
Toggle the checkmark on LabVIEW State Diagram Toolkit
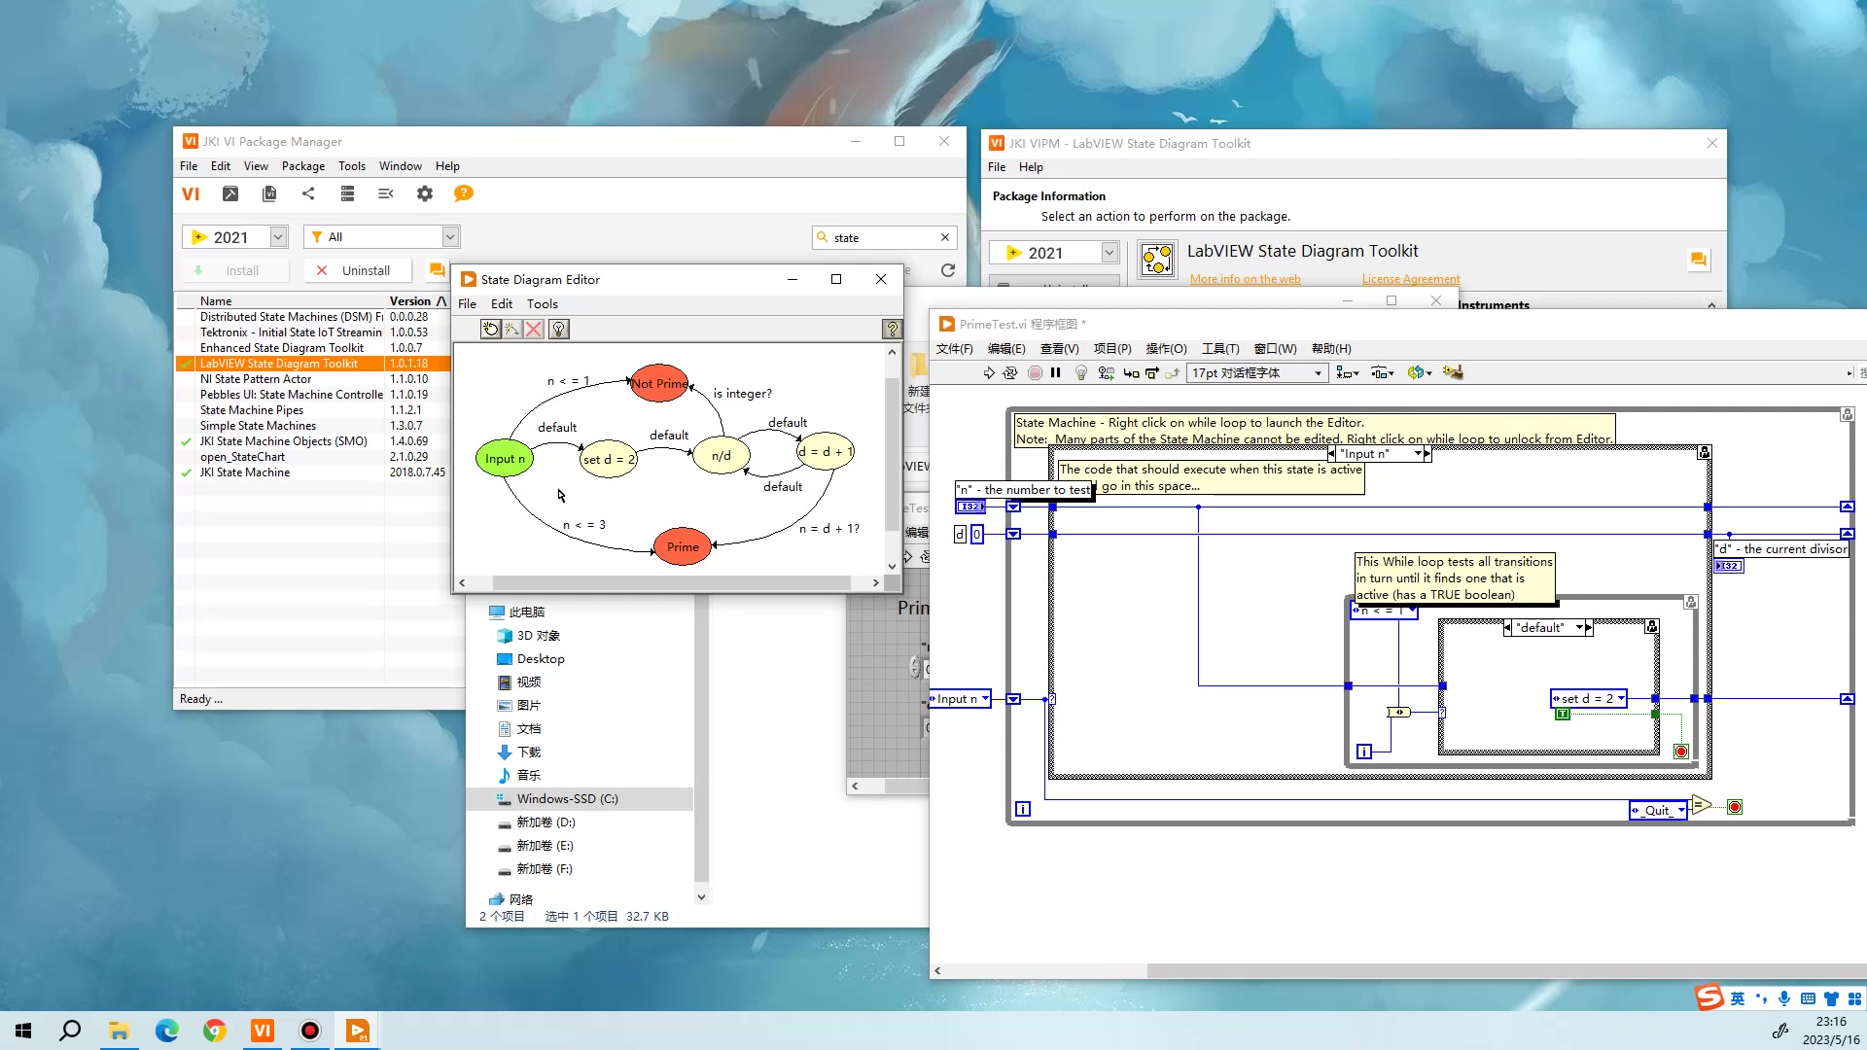click(187, 363)
